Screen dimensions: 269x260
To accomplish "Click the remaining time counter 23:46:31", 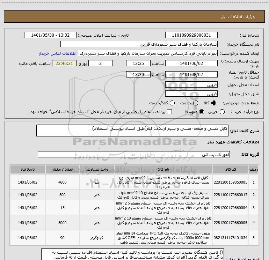I will click(x=64, y=64).
